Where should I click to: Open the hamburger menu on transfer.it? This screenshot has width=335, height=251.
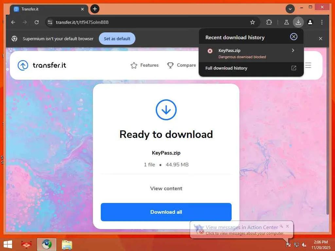coord(308,65)
